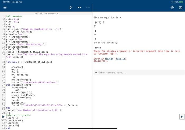Screen dimensions: 185x130
Task: Tap the 'stem(N,Pn)' line
Action: (x=13, y=125)
